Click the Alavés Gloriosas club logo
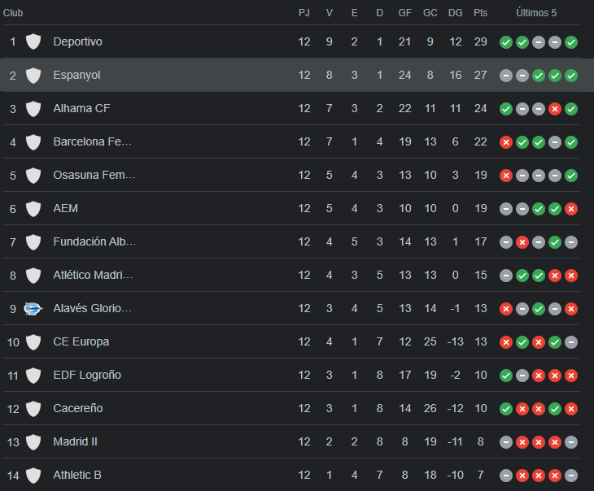This screenshot has width=594, height=491. (x=33, y=308)
